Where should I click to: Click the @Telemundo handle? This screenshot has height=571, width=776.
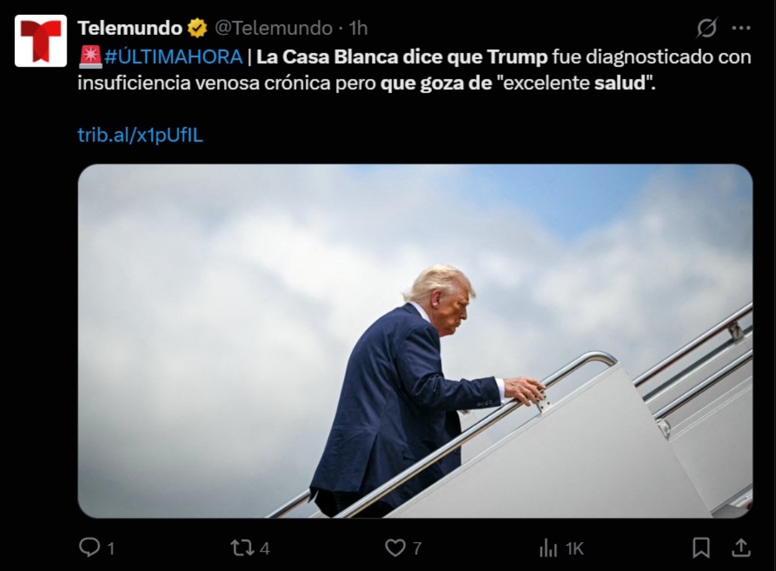point(273,28)
